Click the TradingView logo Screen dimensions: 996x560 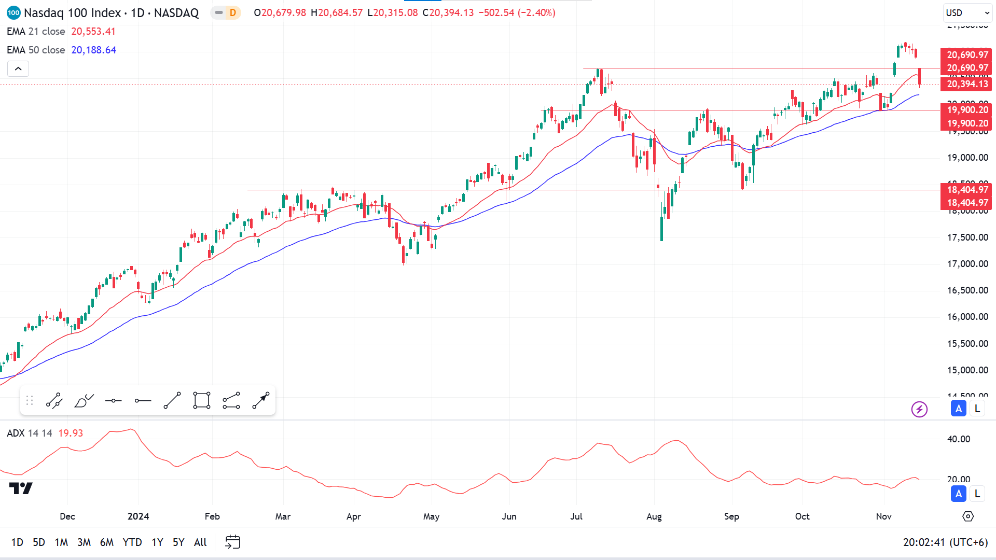coord(21,488)
